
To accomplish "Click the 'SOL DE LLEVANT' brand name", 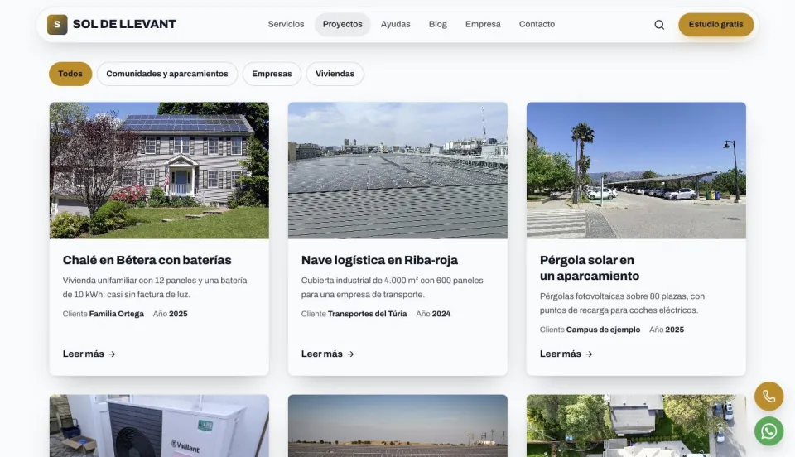I will point(124,24).
